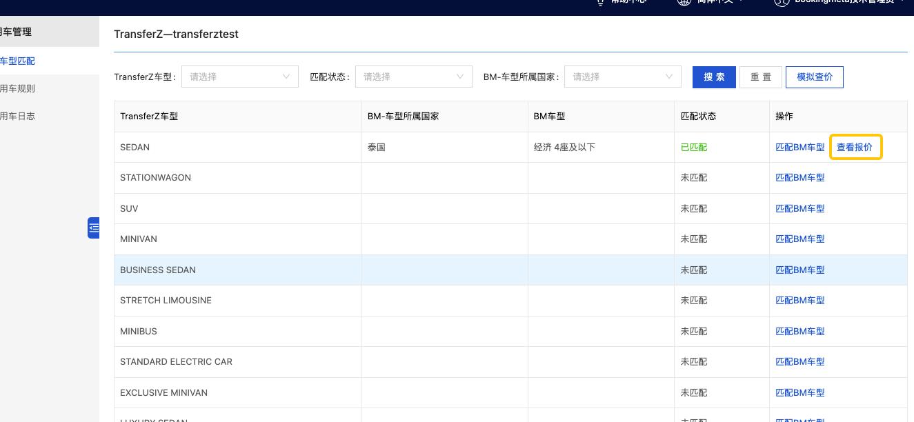Click the 搜索 search button

point(714,77)
